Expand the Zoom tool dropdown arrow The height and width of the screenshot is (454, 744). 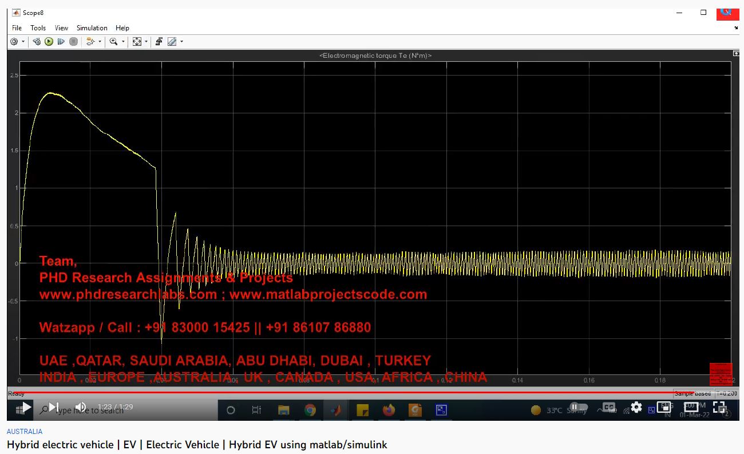(123, 42)
